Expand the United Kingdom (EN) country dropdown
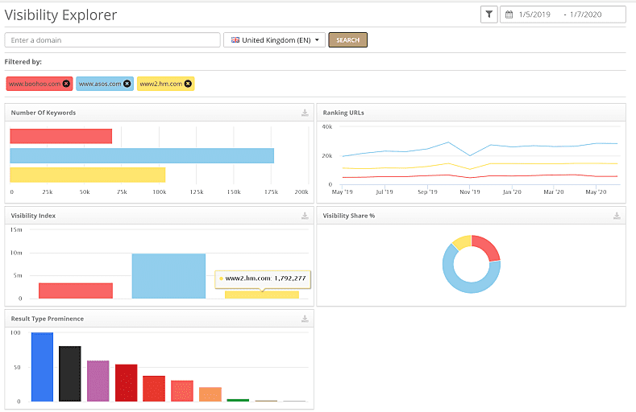 [x=274, y=40]
